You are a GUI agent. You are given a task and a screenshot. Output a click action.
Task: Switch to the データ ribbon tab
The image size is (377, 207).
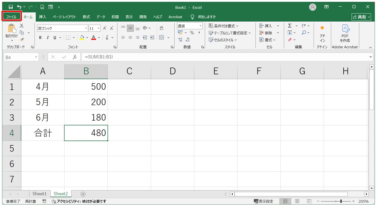click(x=101, y=17)
